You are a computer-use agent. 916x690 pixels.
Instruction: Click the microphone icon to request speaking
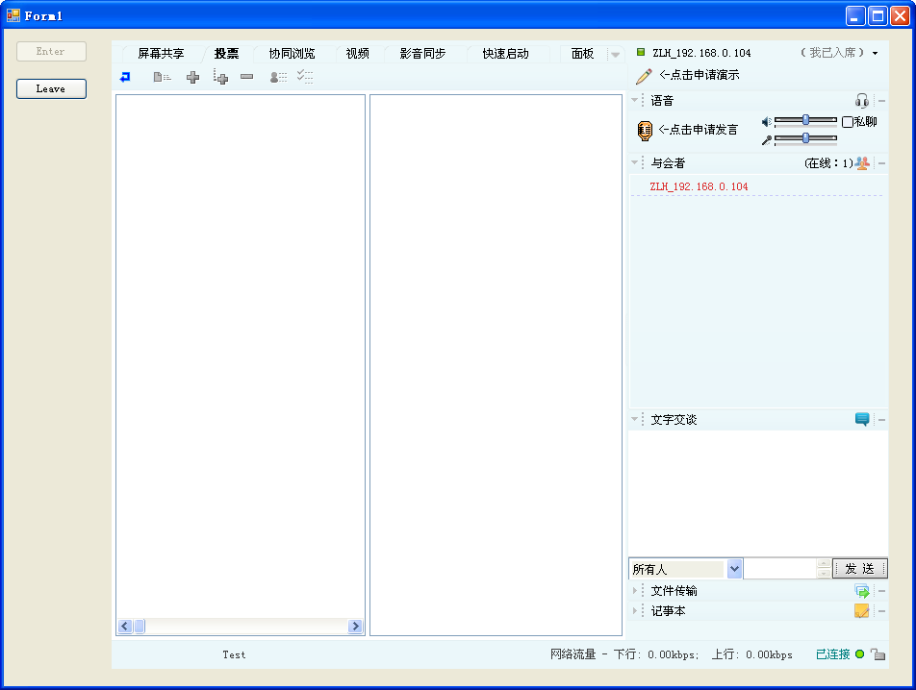(645, 131)
